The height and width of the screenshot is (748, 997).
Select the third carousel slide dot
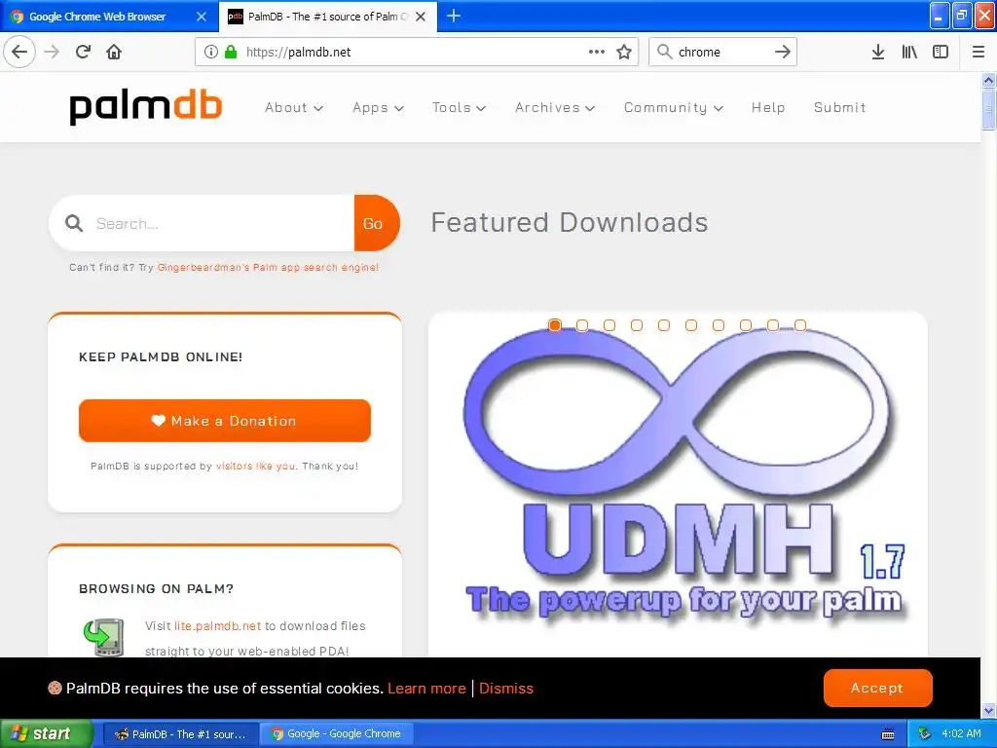click(609, 325)
